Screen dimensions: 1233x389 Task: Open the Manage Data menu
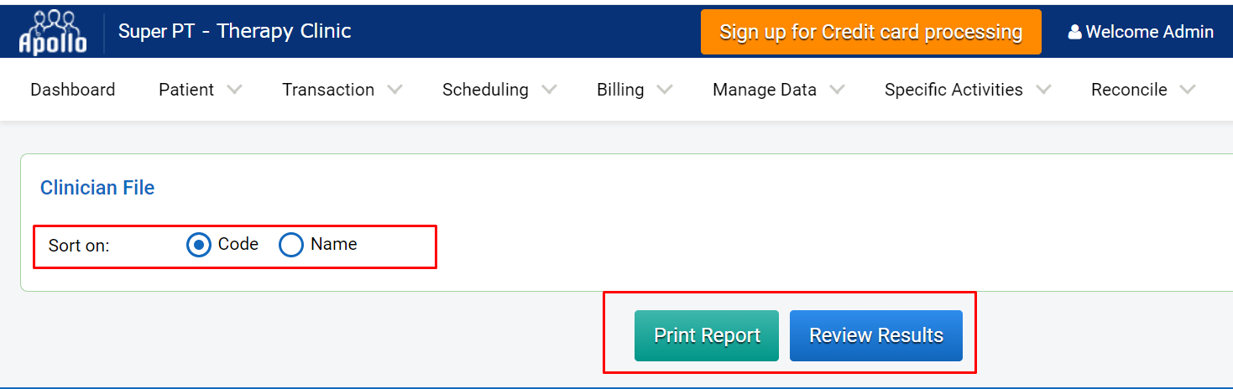pyautogui.click(x=765, y=90)
